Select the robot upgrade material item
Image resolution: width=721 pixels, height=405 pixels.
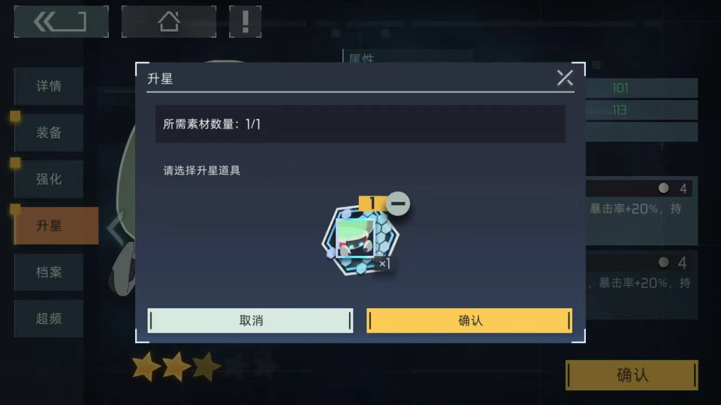coord(359,240)
